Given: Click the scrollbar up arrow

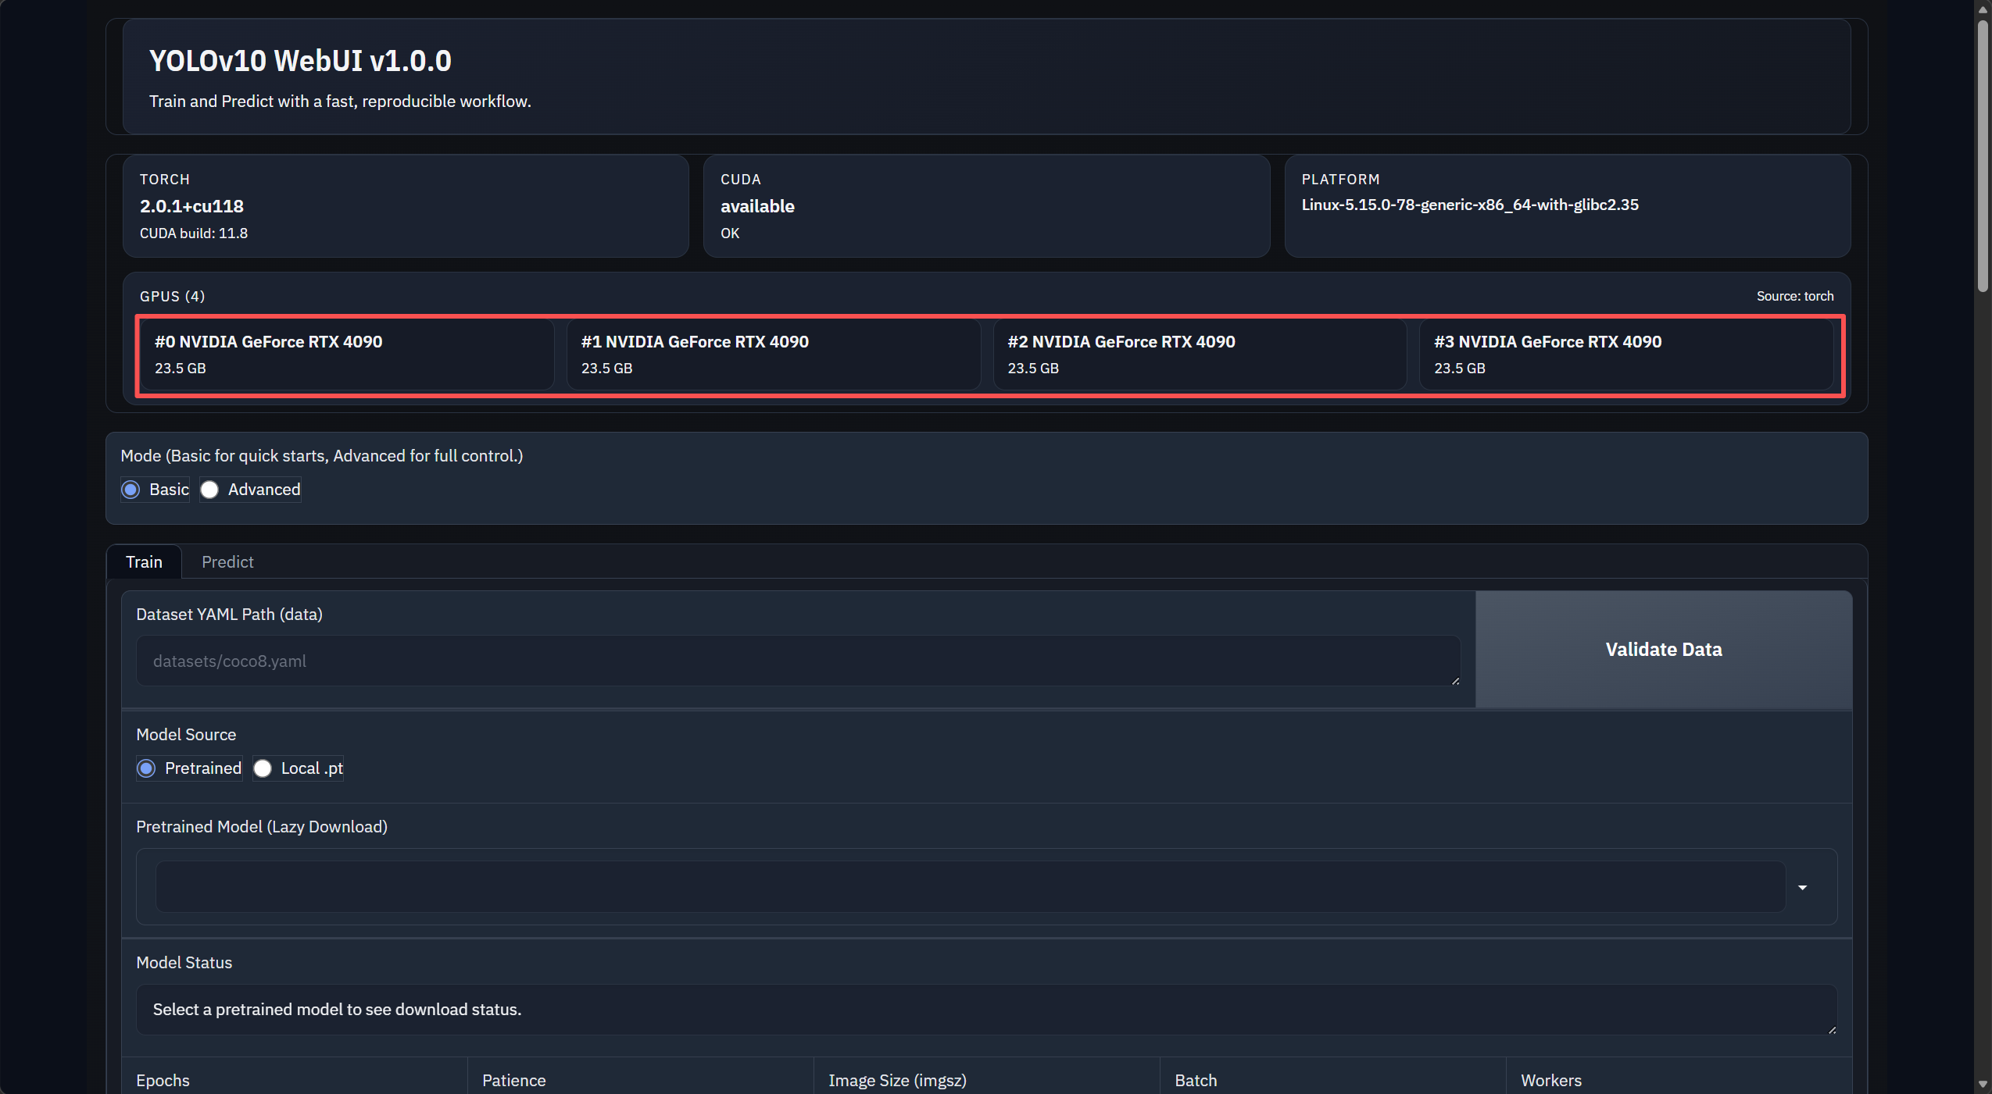Looking at the screenshot, I should 1983,9.
